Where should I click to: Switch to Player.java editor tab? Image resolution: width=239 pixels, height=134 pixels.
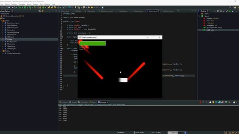point(91,11)
